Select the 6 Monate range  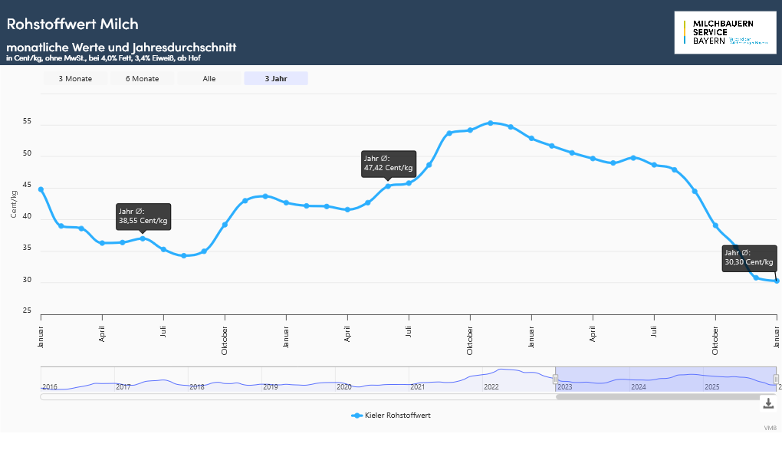coord(143,78)
